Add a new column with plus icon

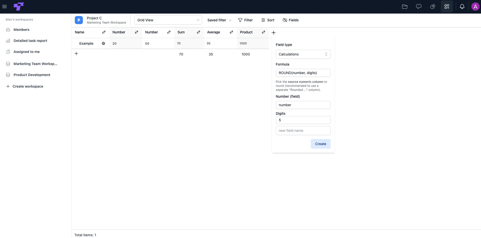(x=274, y=33)
